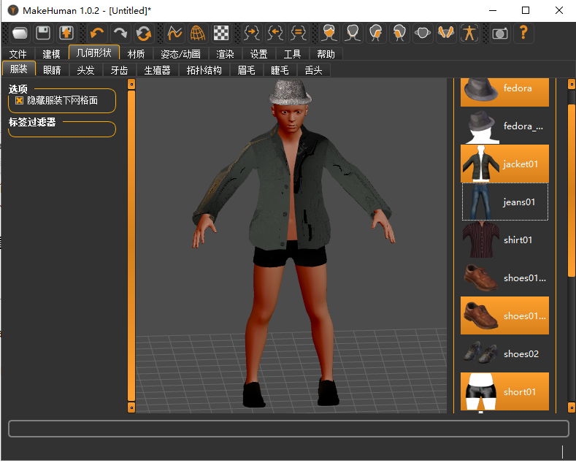
Task: Click the undo arrow icon
Action: (96, 33)
